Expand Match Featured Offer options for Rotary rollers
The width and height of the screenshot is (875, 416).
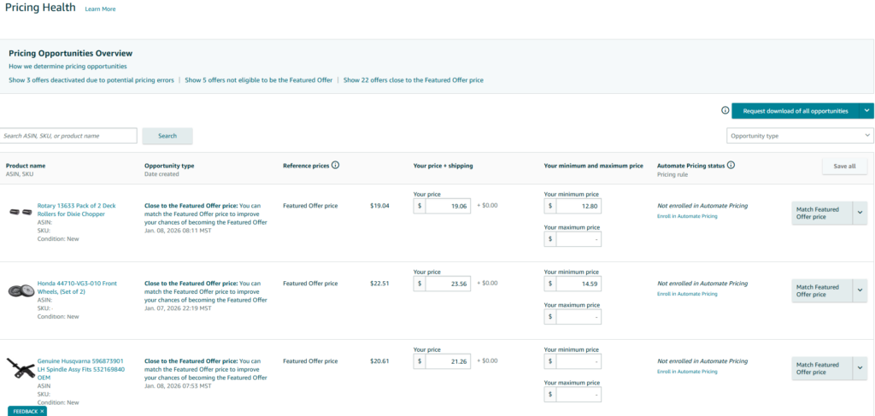coord(860,214)
